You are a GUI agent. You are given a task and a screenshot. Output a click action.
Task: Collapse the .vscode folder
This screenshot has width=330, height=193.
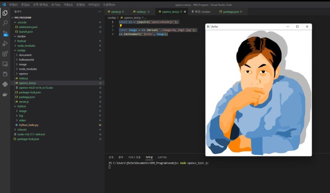pyautogui.click(x=21, y=22)
